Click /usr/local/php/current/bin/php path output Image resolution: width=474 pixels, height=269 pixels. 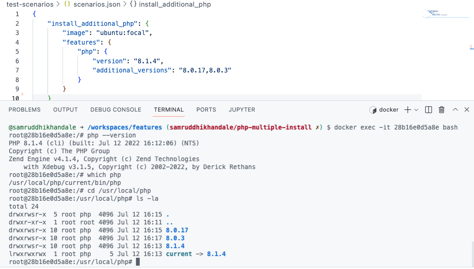pos(65,183)
